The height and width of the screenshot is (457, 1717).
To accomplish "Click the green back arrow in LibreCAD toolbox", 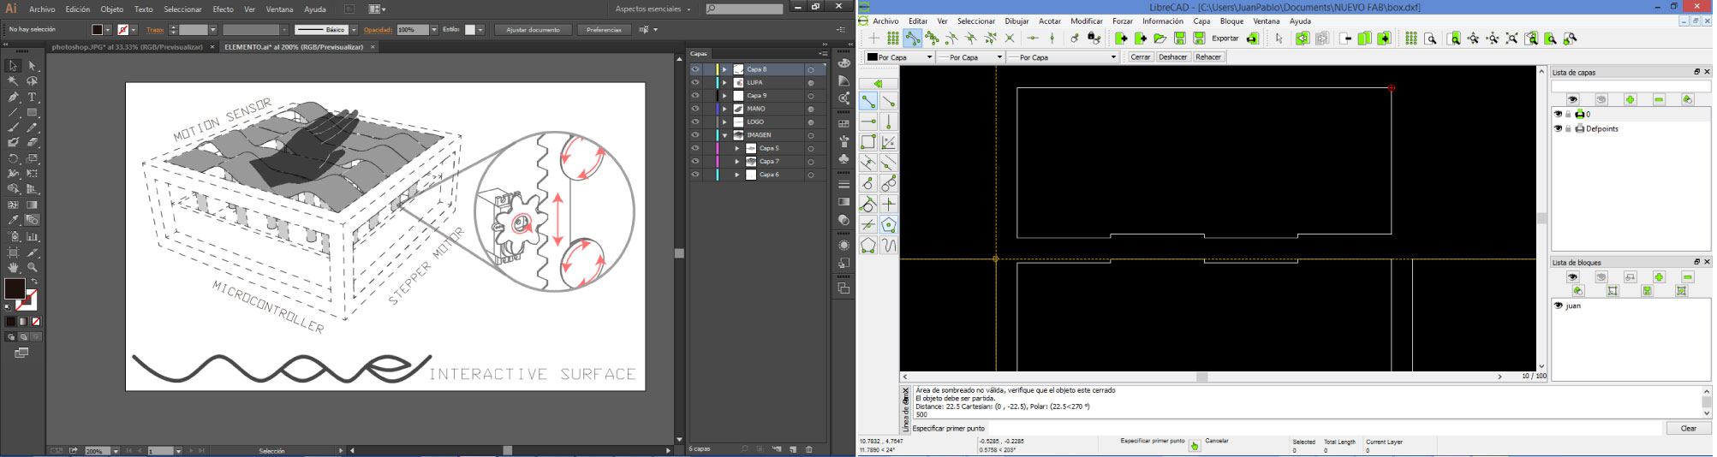I will tap(878, 84).
